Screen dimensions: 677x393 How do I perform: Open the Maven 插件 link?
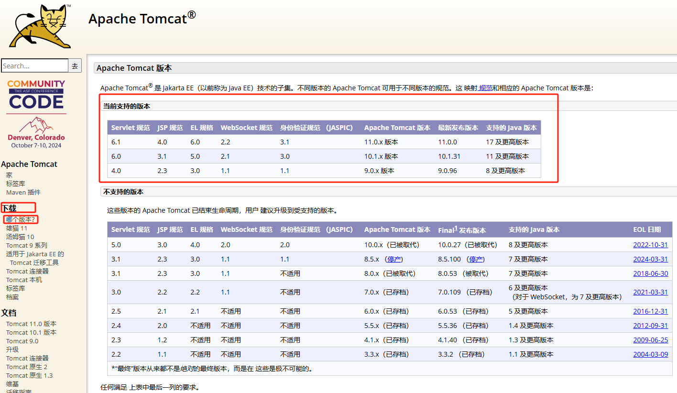pos(23,193)
